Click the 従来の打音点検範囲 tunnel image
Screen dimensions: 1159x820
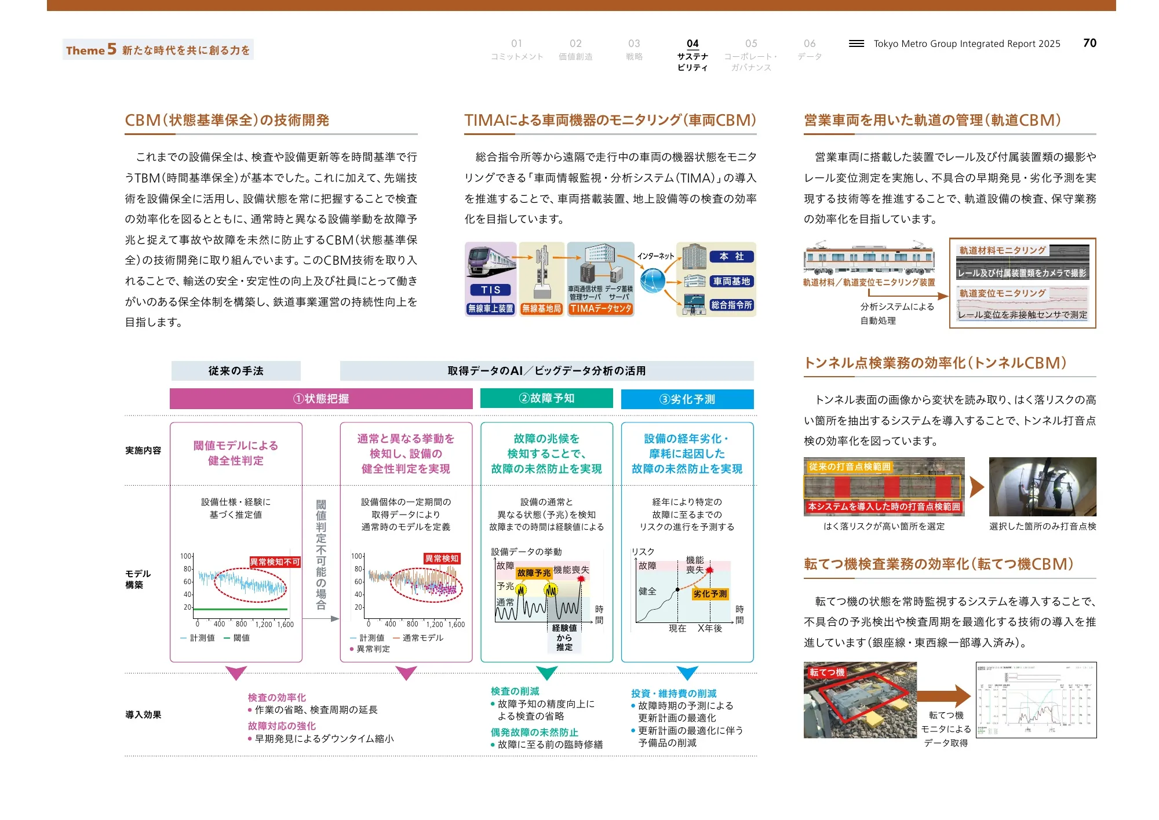point(884,486)
